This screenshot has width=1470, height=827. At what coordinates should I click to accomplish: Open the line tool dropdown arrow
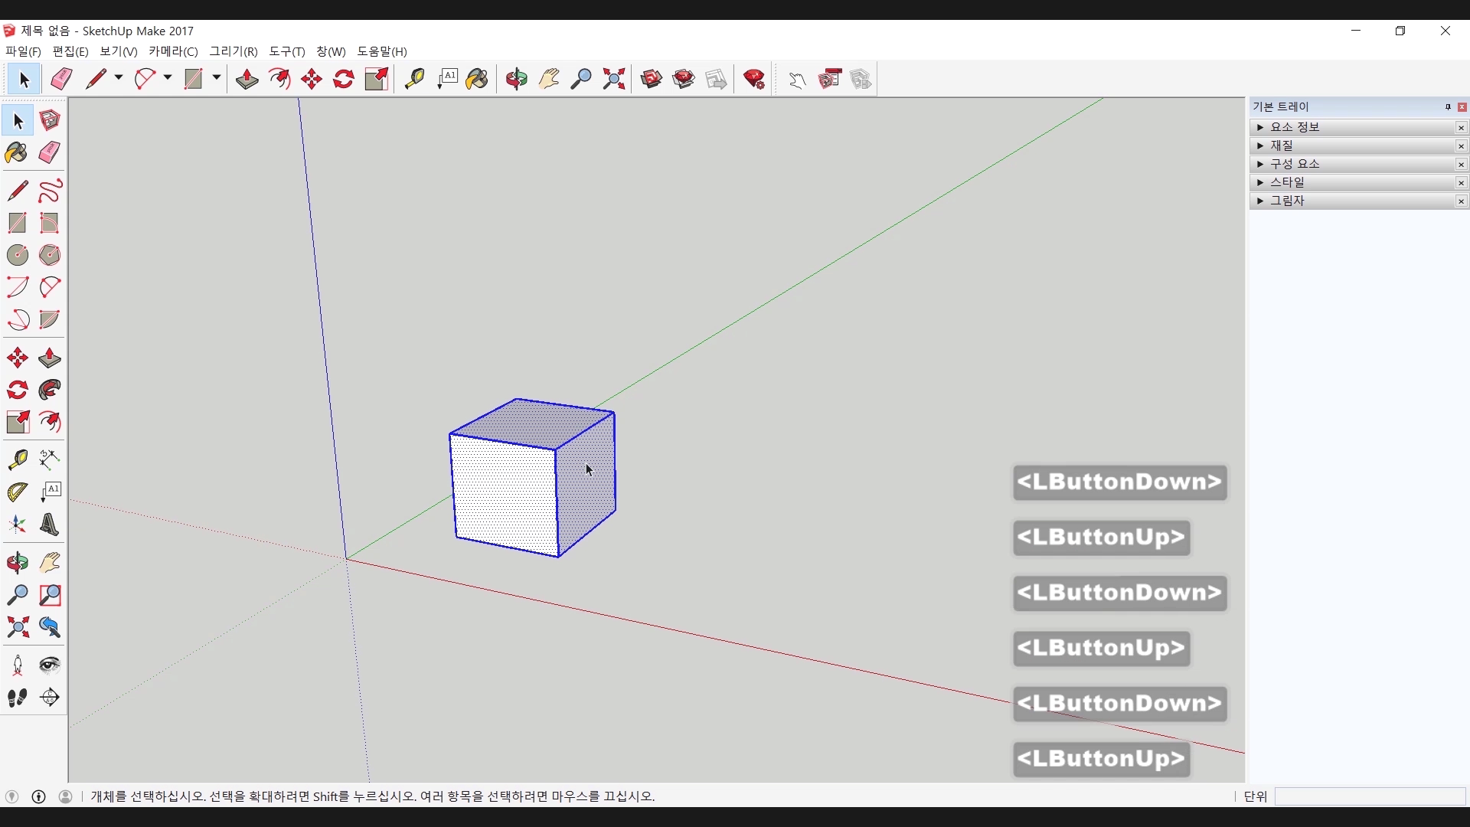tap(119, 78)
